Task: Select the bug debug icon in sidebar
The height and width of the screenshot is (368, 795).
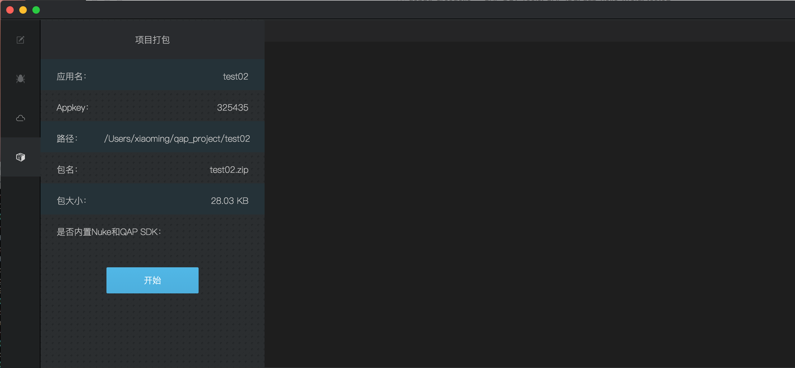Action: [20, 79]
